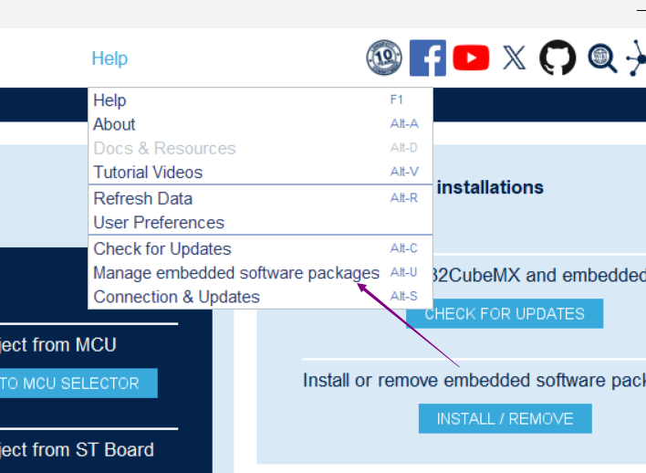Click the globe search magnifier icon
This screenshot has width=646, height=473.
[x=602, y=58]
